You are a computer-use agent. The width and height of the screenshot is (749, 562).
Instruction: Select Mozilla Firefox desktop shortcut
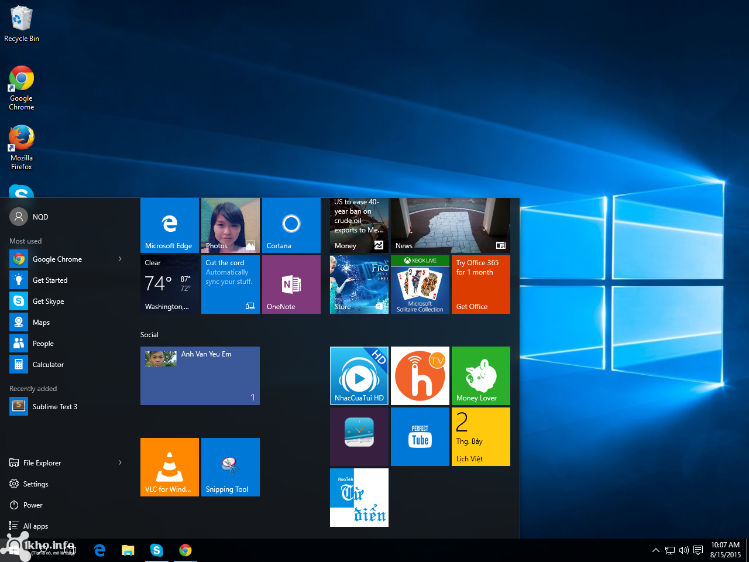(22, 148)
